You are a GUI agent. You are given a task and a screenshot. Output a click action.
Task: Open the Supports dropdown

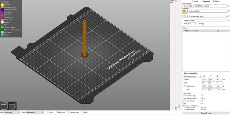(210, 20)
